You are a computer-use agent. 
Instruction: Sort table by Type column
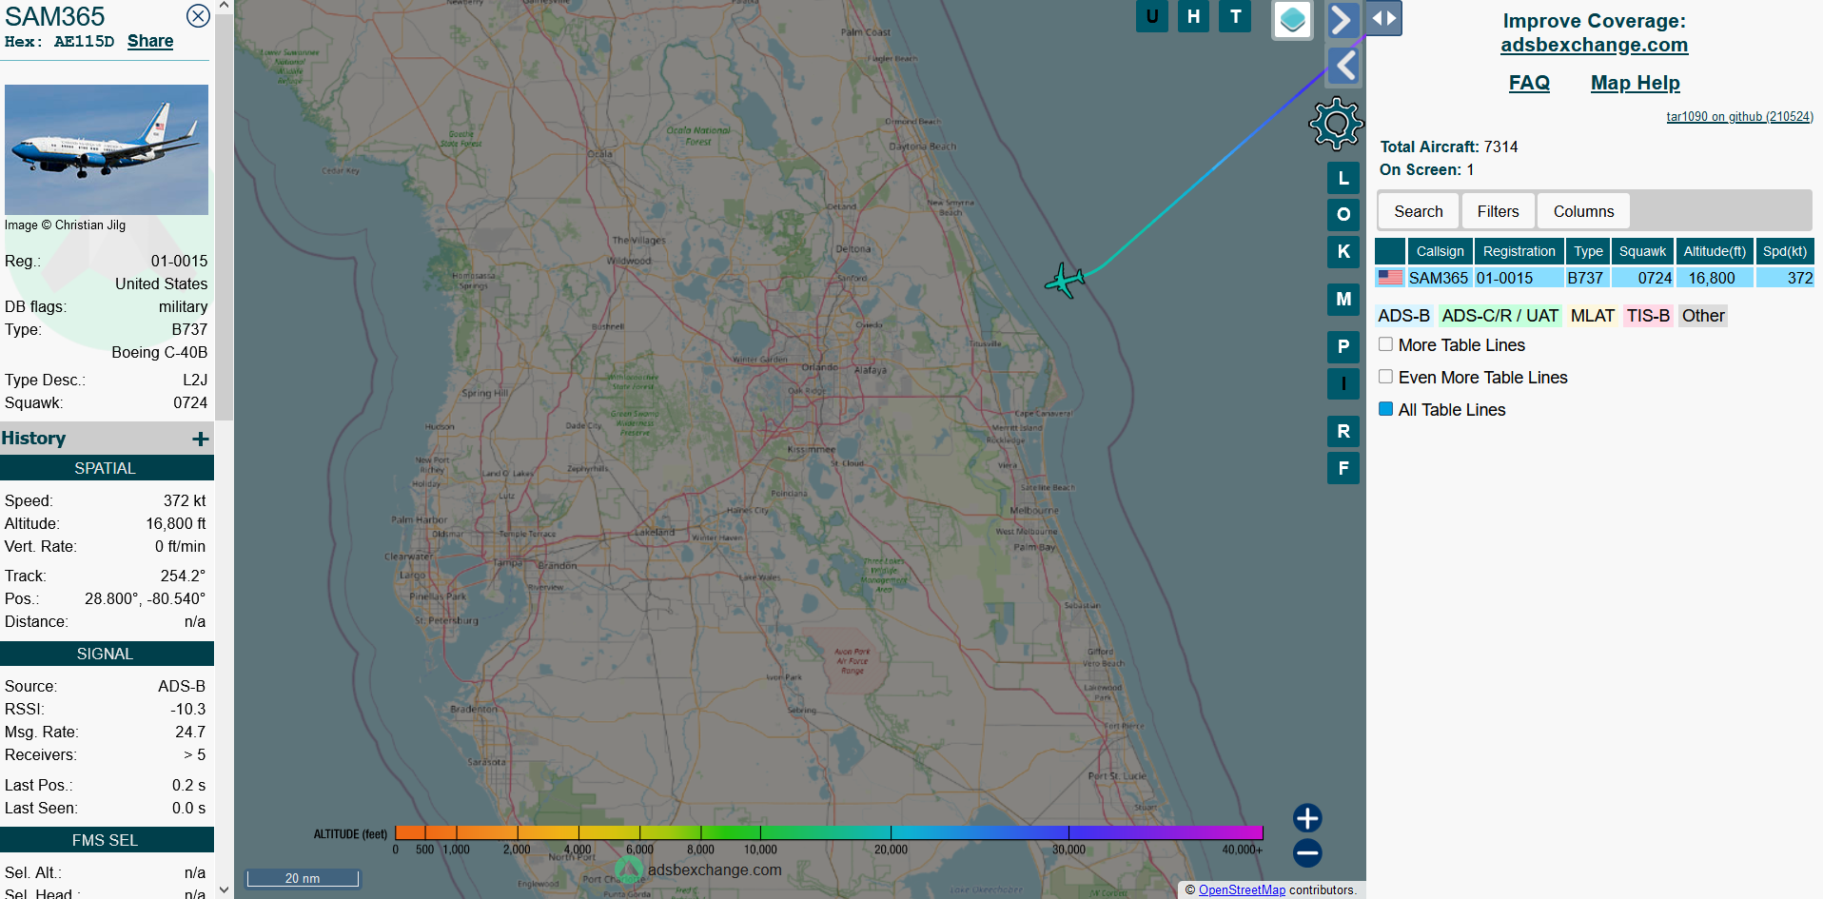(x=1588, y=251)
